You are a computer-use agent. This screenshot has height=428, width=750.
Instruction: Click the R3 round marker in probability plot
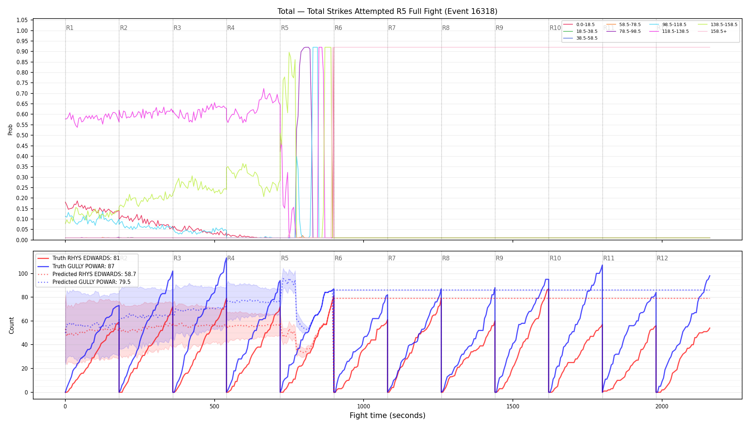point(177,28)
